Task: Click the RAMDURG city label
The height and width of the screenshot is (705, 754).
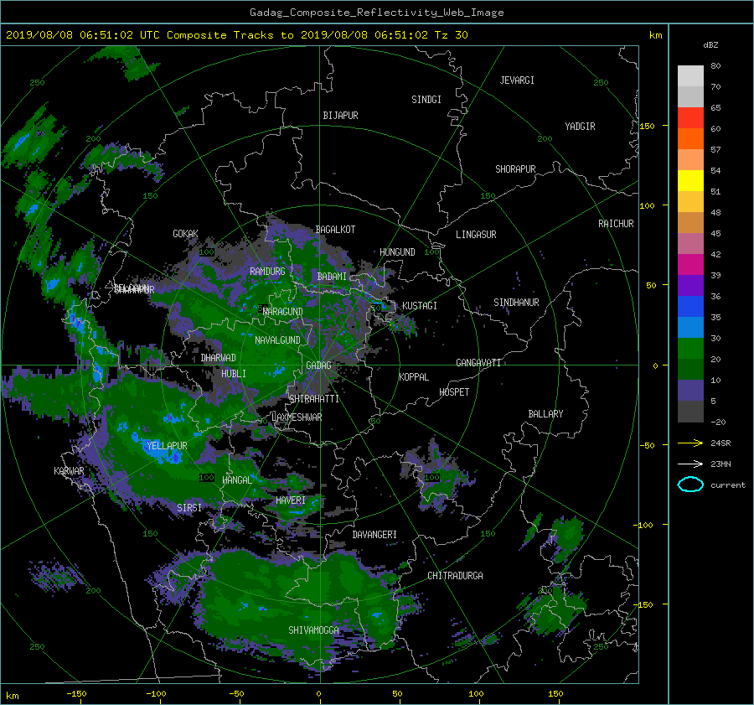Action: (267, 272)
